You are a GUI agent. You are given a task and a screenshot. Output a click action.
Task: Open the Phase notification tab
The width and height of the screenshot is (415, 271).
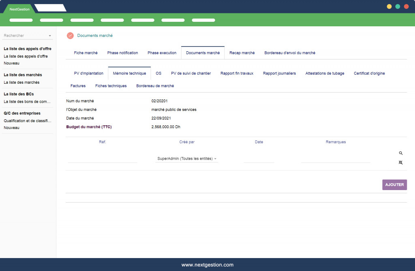click(x=122, y=53)
